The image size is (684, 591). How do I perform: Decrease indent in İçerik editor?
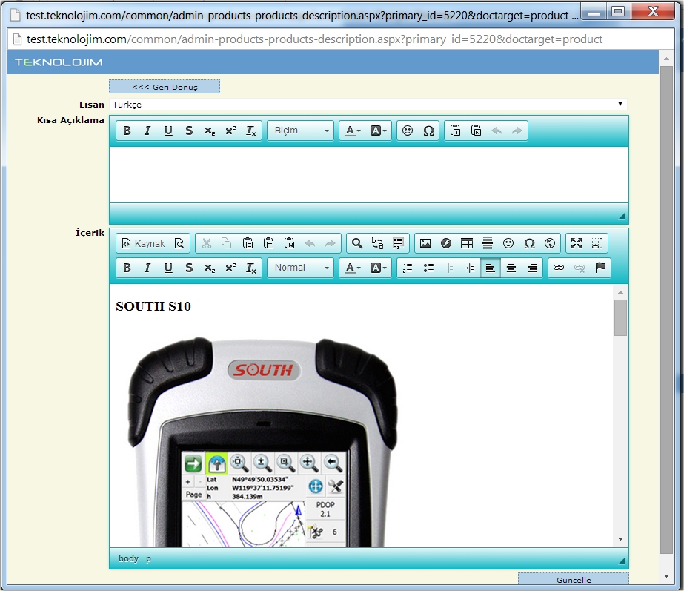tap(449, 268)
